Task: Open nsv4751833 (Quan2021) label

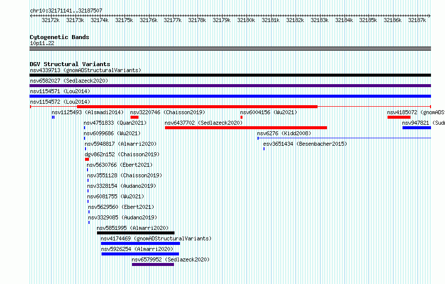Action: point(115,123)
